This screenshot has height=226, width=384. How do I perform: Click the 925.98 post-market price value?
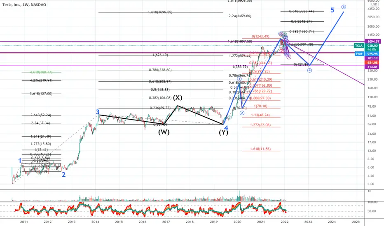372,54
